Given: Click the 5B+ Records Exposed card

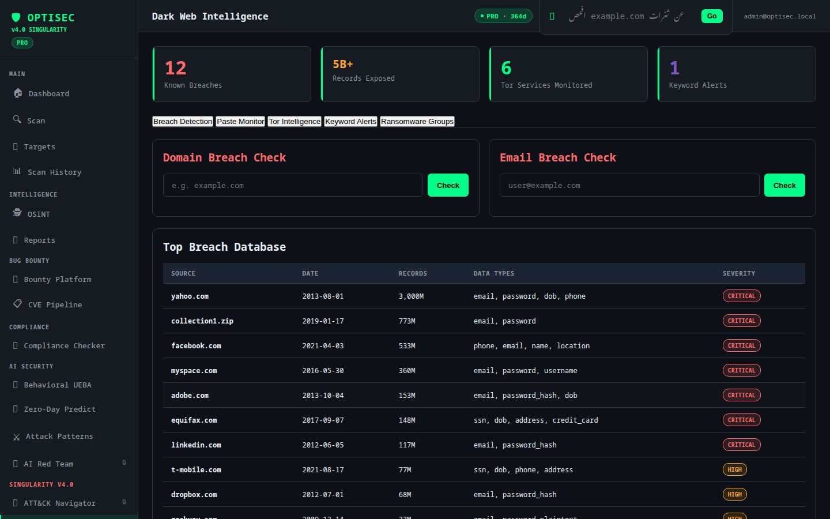Looking at the screenshot, I should tap(400, 74).
